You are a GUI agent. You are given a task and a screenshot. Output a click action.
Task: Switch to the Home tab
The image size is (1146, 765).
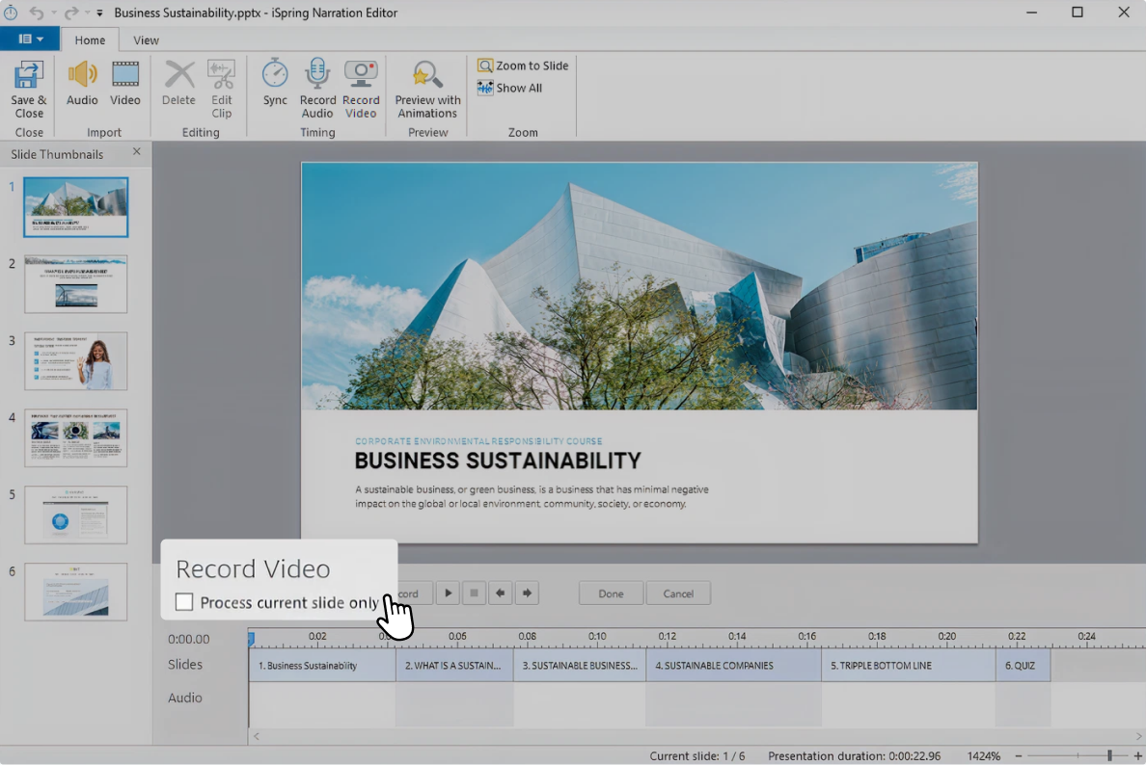coord(90,40)
